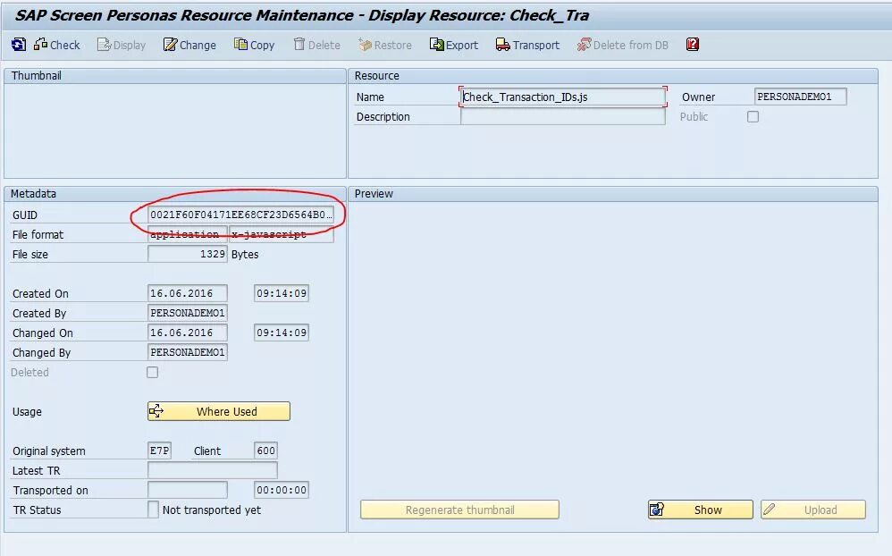892x556 pixels.
Task: Click the Metadata panel header
Action: tap(175, 193)
